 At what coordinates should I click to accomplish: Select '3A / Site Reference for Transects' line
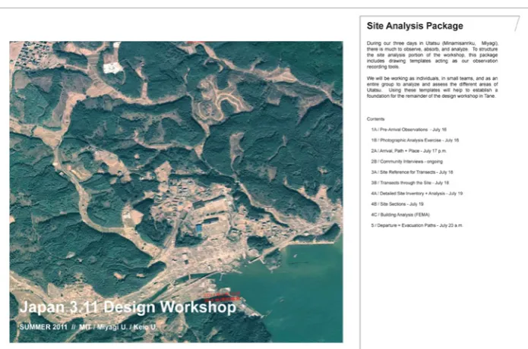[x=412, y=172]
